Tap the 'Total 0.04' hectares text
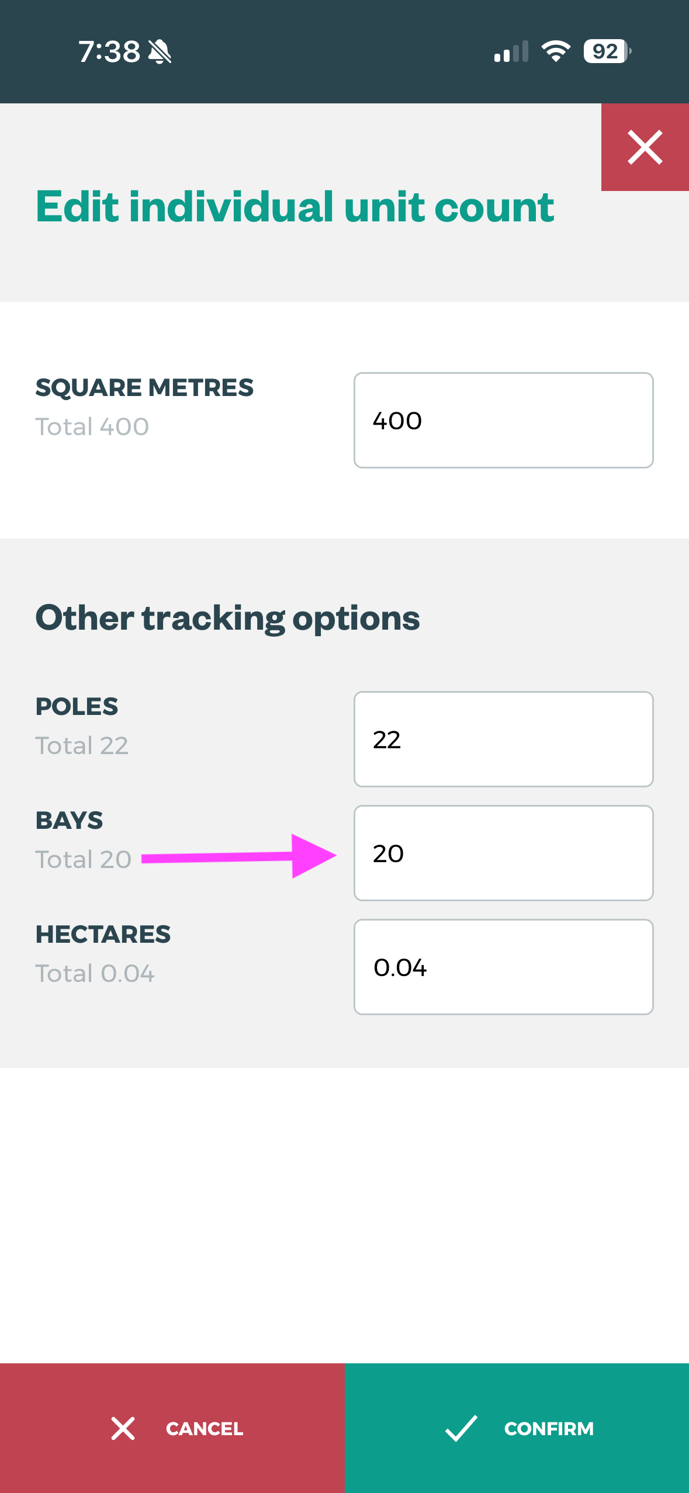The width and height of the screenshot is (689, 1493). tap(95, 973)
